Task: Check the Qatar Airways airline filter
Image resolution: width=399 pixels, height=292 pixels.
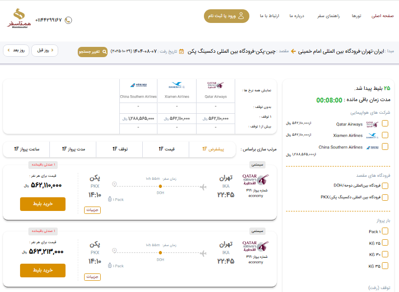Action: pyautogui.click(x=385, y=124)
